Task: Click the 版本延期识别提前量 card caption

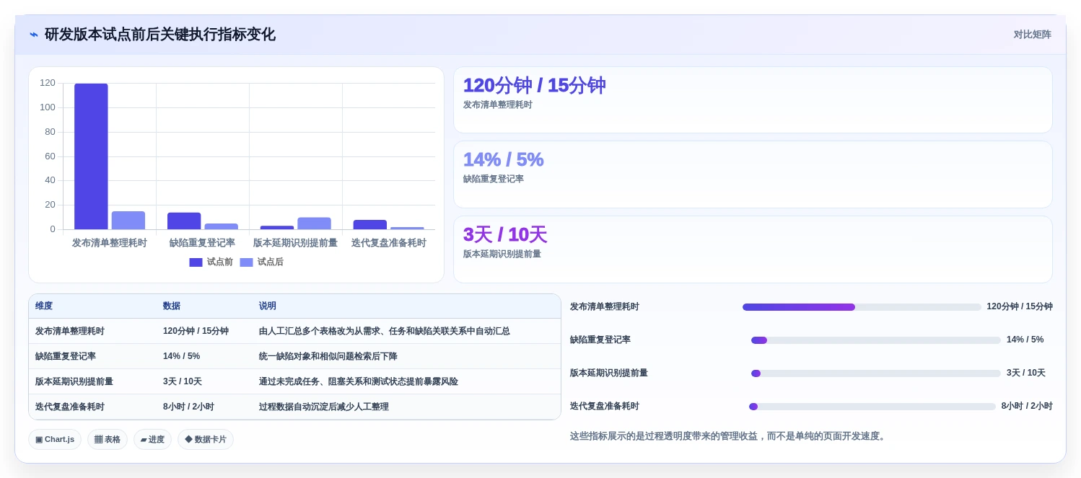Action: click(502, 255)
